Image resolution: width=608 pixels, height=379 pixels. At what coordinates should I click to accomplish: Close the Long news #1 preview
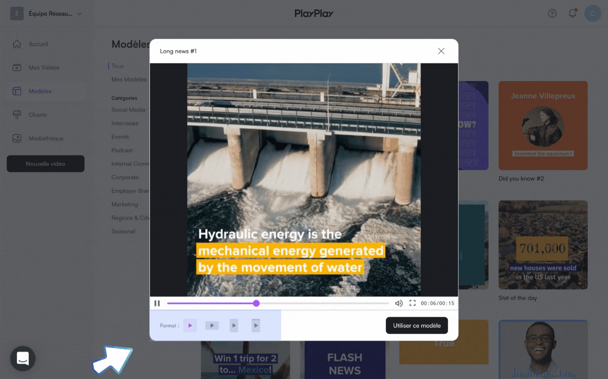click(441, 51)
